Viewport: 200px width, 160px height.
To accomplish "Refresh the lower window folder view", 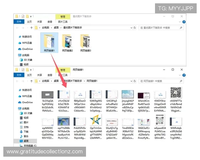I will coord(135,81).
